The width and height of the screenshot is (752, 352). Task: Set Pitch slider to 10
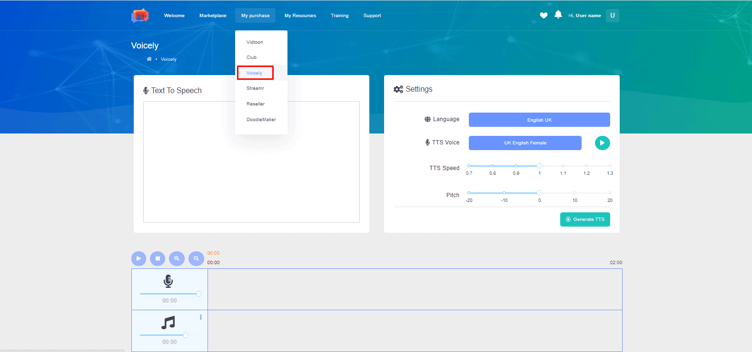[574, 193]
